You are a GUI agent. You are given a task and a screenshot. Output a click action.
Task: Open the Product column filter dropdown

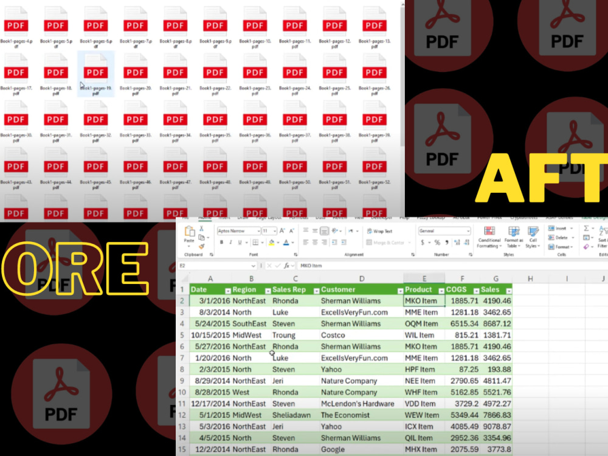(441, 291)
